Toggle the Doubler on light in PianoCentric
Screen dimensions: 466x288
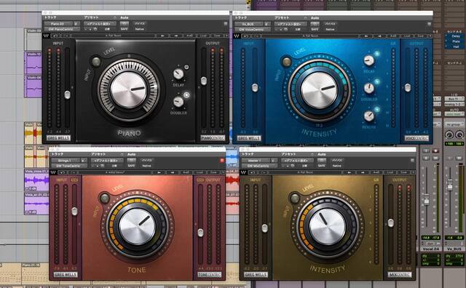(x=186, y=95)
